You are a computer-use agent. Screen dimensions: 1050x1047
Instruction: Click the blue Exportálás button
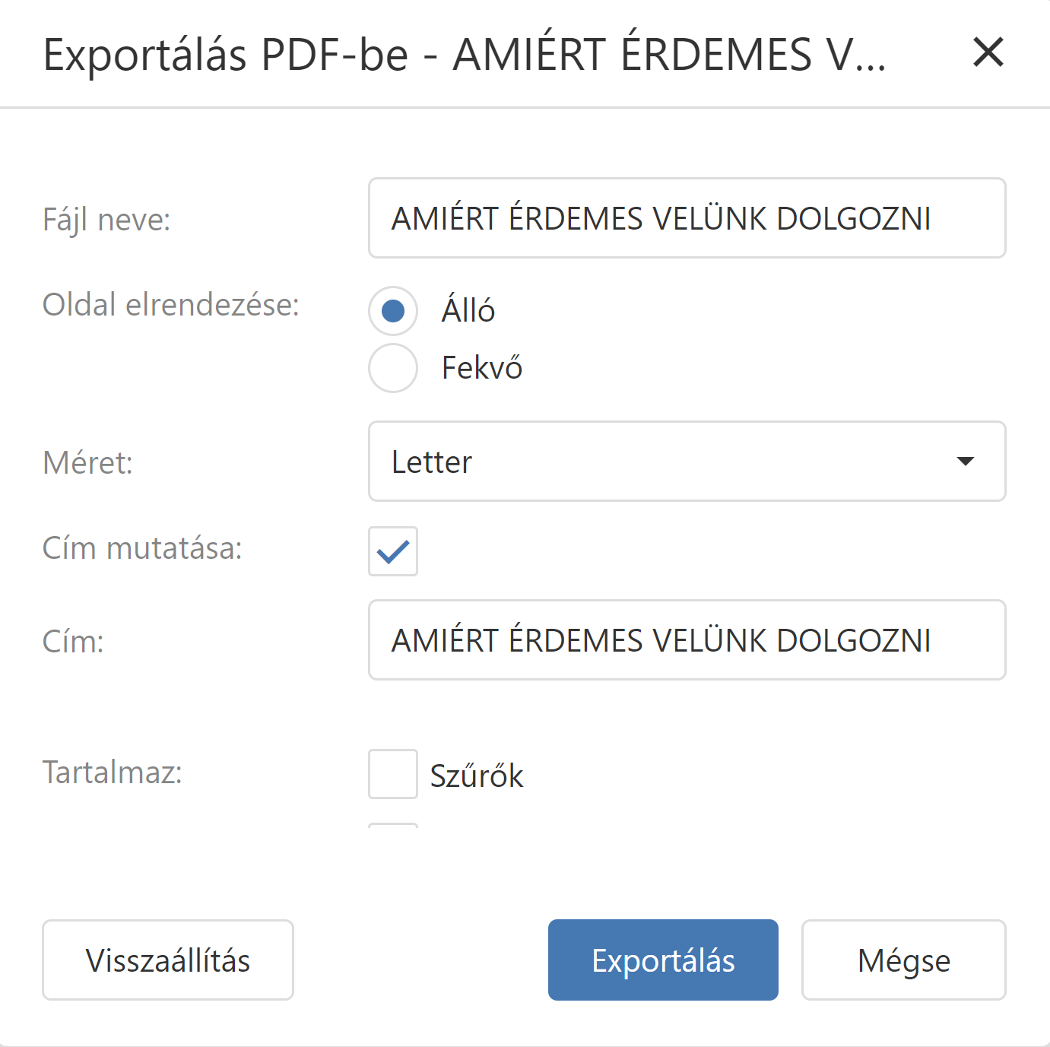coord(662,960)
